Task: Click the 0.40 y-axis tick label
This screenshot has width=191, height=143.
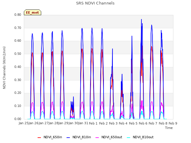Action: (18, 67)
